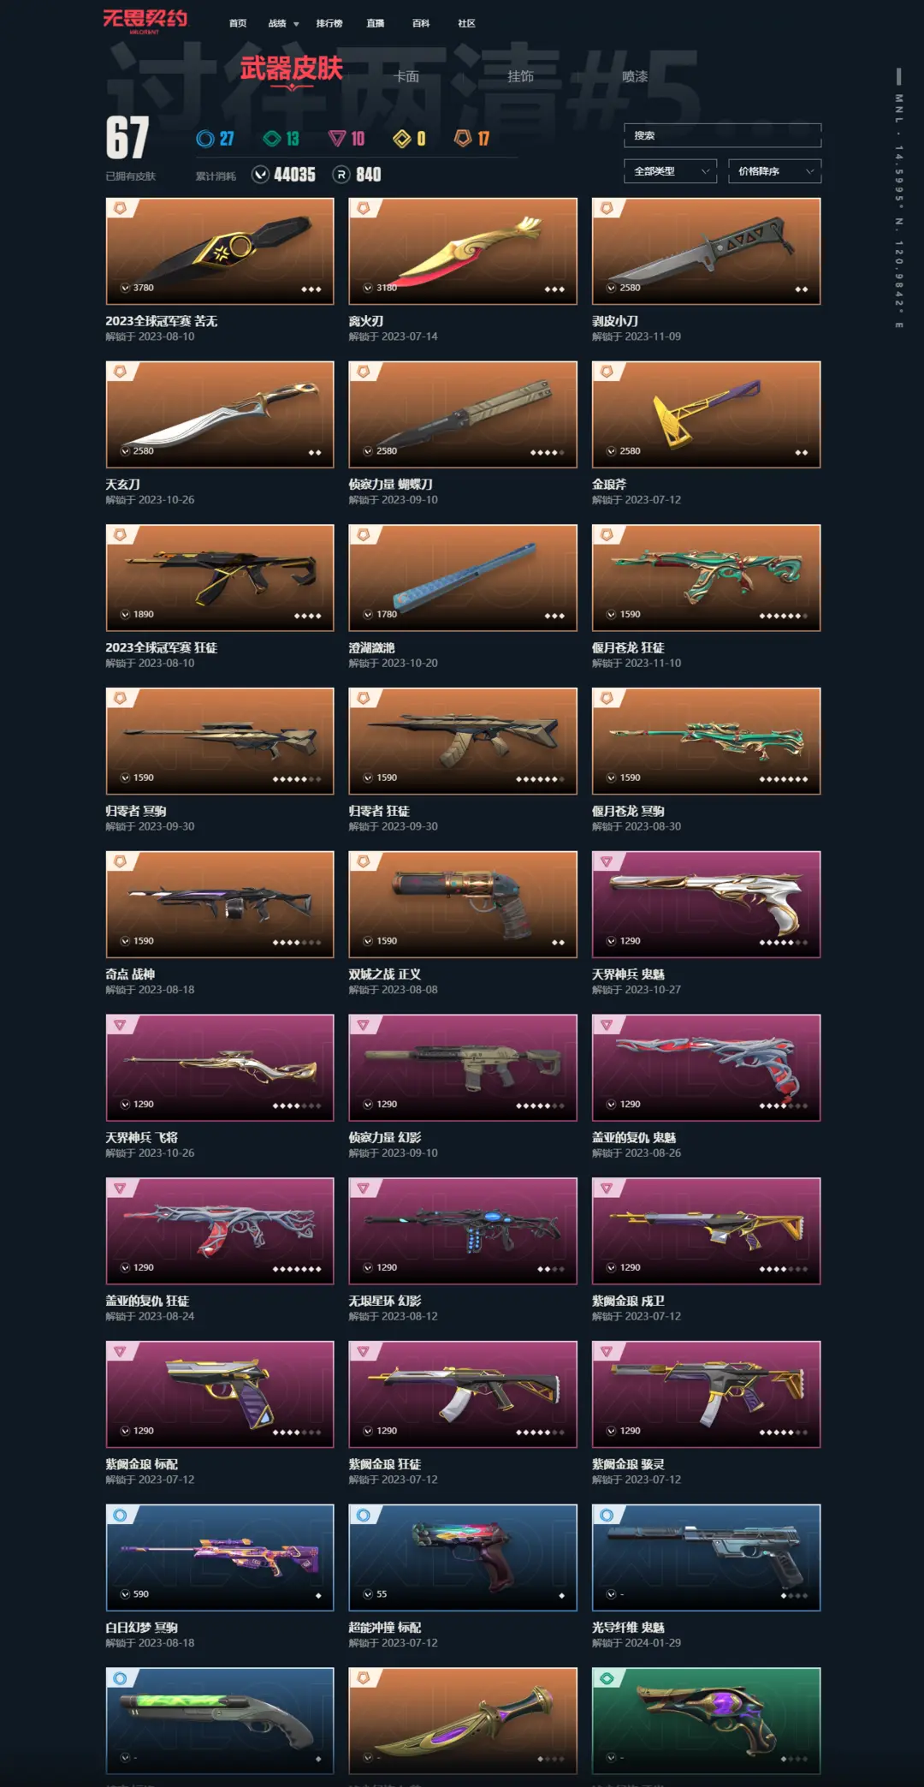Open the 价格降序 sort order dropdown
This screenshot has height=1787, width=924.
click(x=774, y=171)
